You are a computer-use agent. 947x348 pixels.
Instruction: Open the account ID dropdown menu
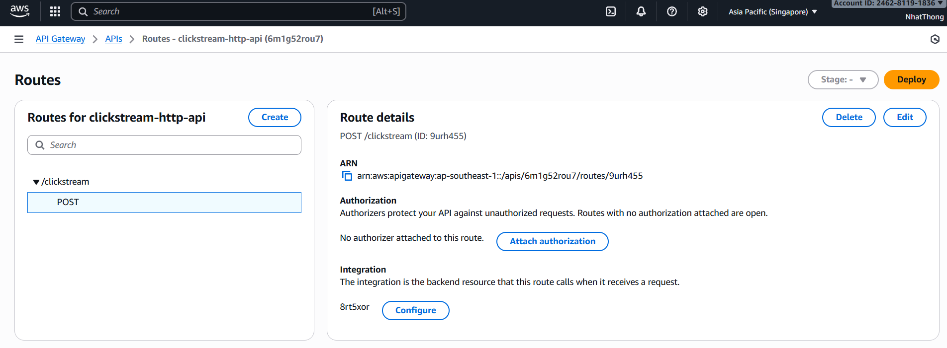click(888, 4)
